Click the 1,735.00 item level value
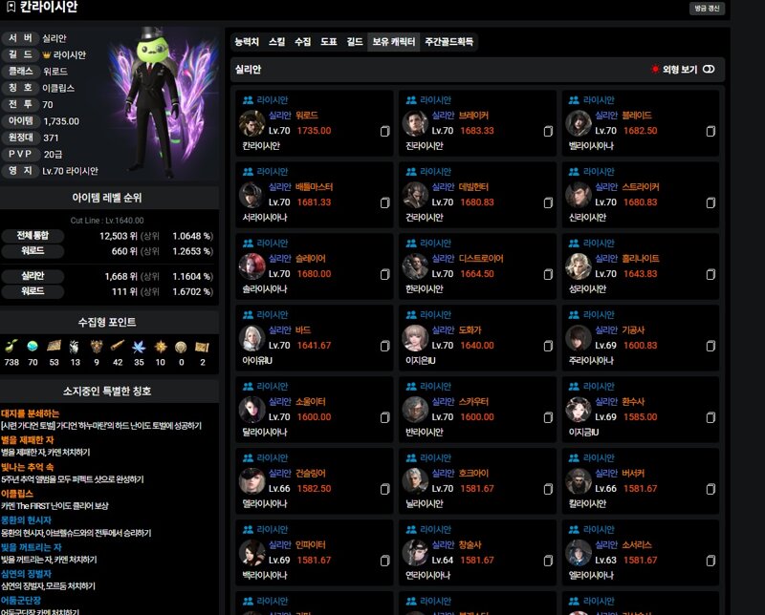 [61, 121]
